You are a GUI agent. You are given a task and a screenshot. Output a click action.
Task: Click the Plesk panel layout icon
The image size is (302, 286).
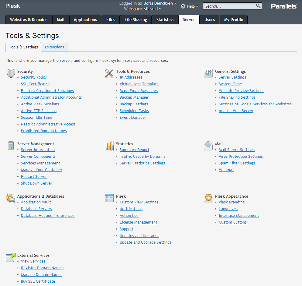pos(109,198)
